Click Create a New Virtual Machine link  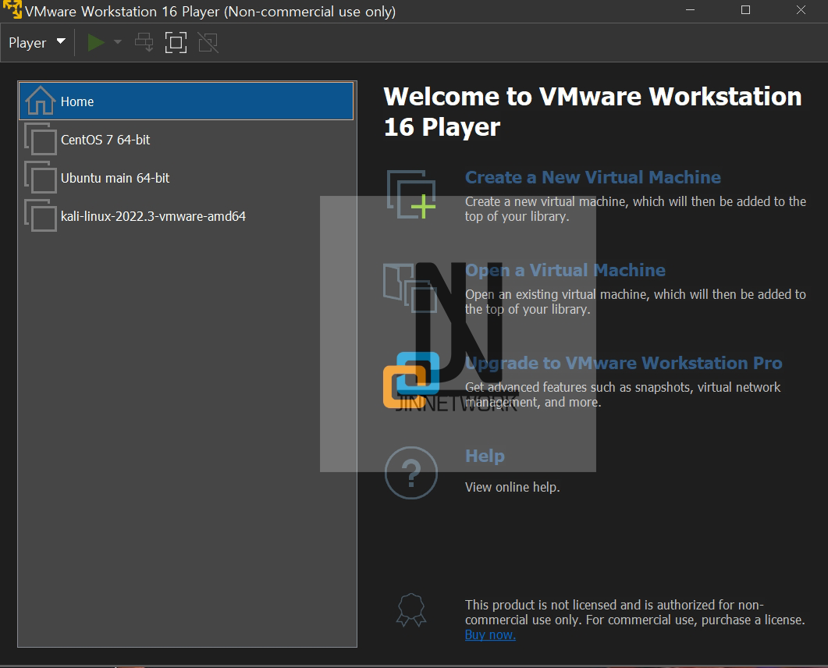pyautogui.click(x=592, y=177)
